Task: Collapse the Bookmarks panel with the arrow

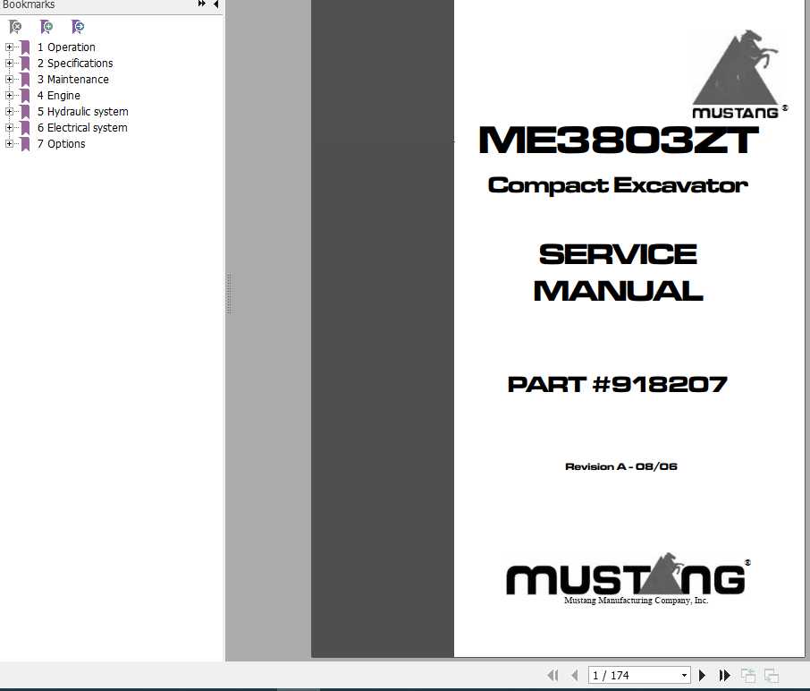Action: click(x=215, y=4)
